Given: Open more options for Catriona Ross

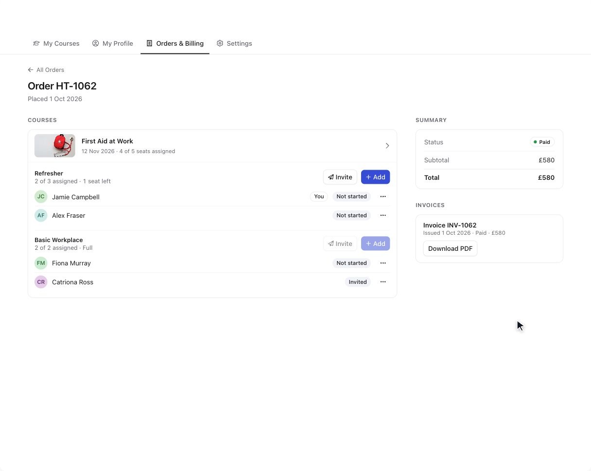Looking at the screenshot, I should click(x=383, y=282).
